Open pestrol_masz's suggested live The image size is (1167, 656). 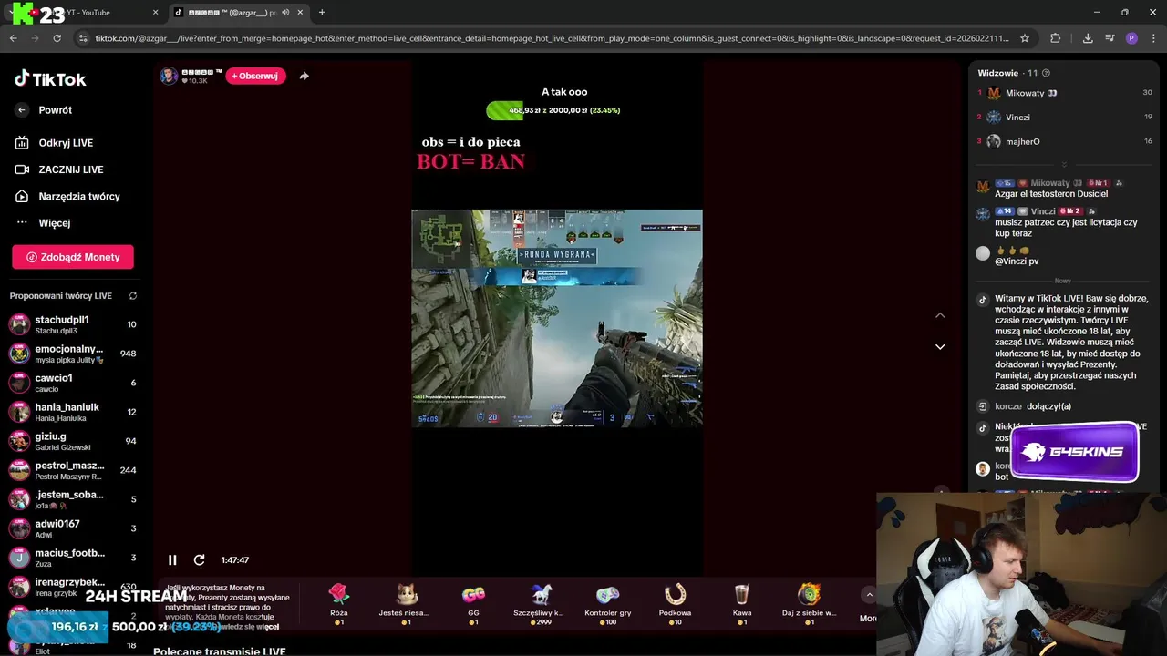pyautogui.click(x=73, y=470)
